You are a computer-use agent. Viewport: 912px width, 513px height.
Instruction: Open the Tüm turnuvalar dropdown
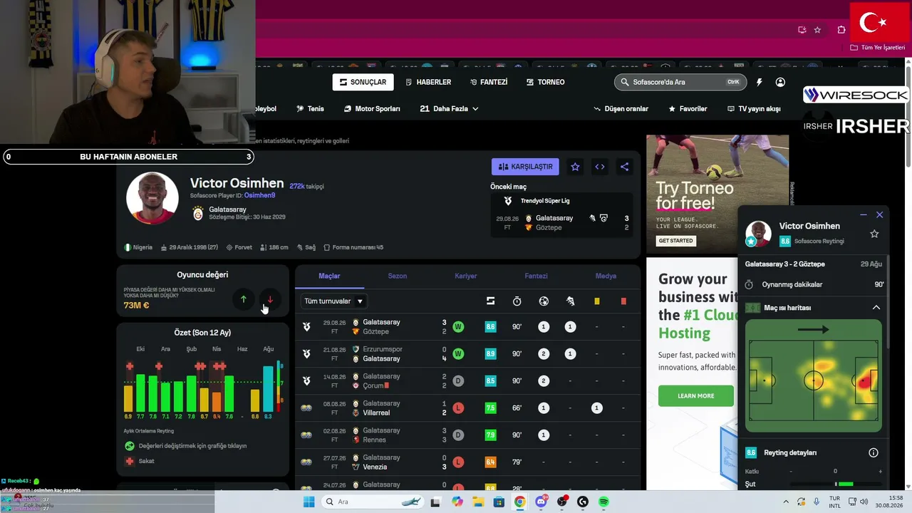pyautogui.click(x=334, y=301)
